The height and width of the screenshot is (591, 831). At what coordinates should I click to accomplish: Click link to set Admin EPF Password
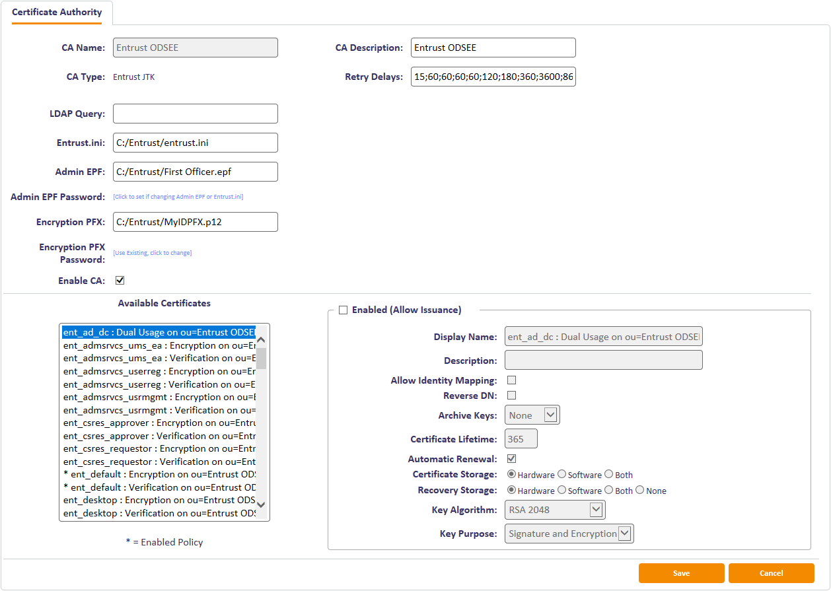tap(178, 197)
